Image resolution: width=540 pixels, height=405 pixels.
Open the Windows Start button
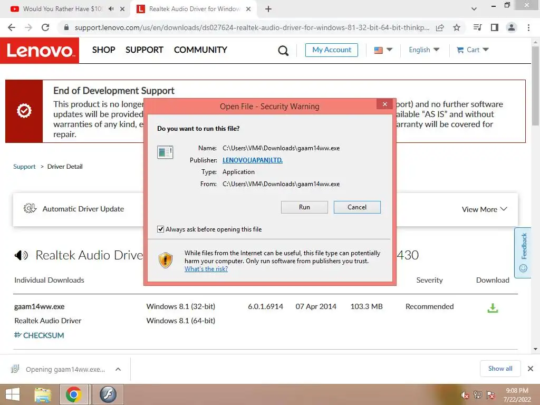tap(13, 394)
